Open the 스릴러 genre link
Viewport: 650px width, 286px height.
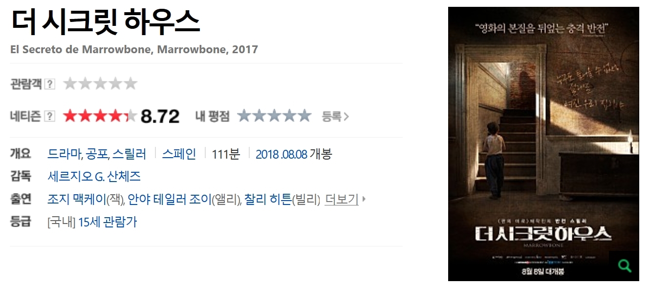pos(129,154)
